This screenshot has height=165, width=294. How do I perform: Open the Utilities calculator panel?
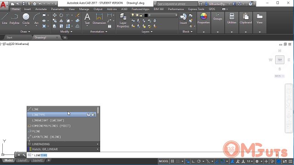tap(232, 18)
